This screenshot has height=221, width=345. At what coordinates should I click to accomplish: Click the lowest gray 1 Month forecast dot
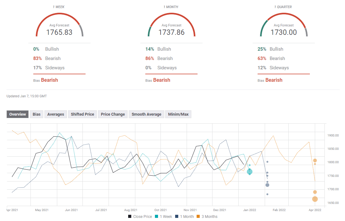[x=267, y=194]
